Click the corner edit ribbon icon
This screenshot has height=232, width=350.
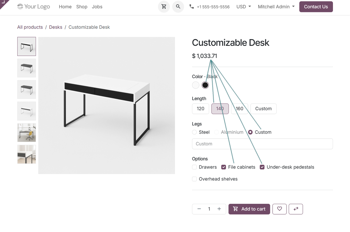(x=3, y=2)
